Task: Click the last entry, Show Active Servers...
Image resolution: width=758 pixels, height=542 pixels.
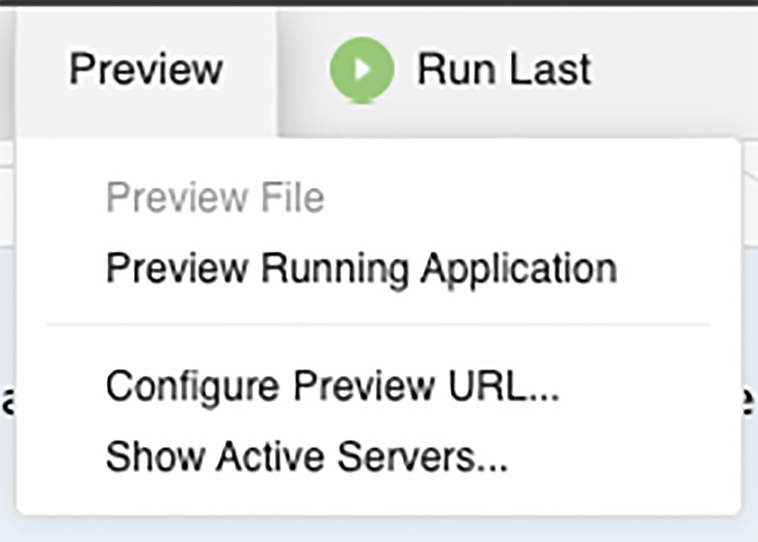Action: click(306, 456)
